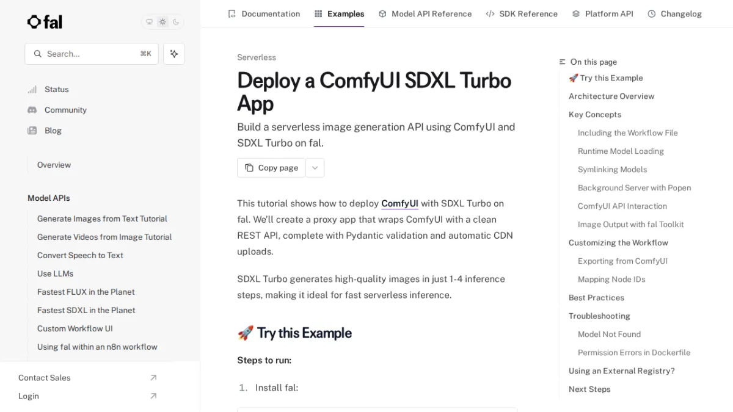Click the Blog newspaper icon
733x412 pixels.
tap(32, 131)
